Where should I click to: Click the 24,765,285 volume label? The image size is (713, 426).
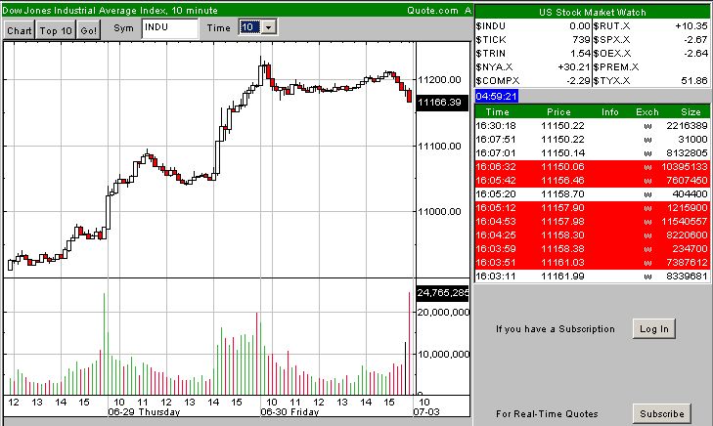click(x=442, y=293)
